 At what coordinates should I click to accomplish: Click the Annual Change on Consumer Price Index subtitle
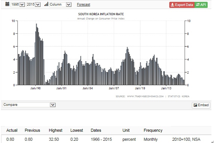101,18
